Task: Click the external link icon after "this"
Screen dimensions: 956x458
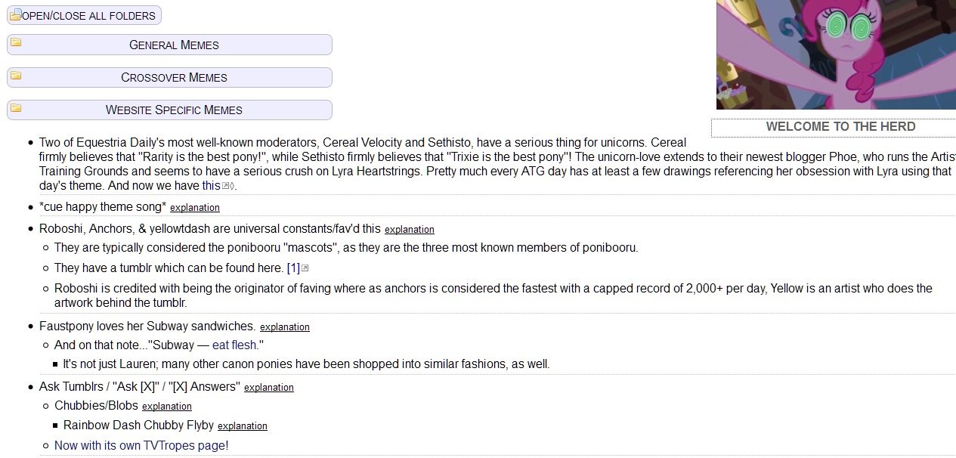Action: (x=225, y=186)
